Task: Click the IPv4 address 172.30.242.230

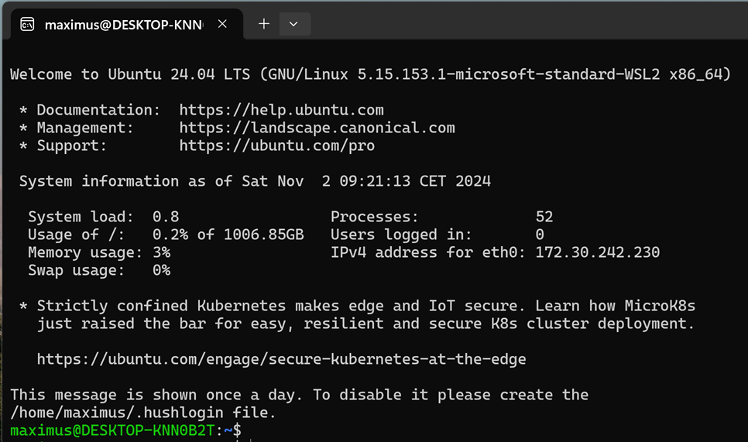Action: point(597,252)
